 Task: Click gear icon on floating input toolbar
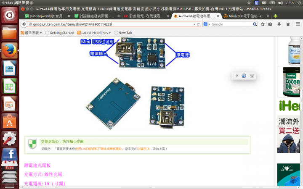click(x=244, y=76)
